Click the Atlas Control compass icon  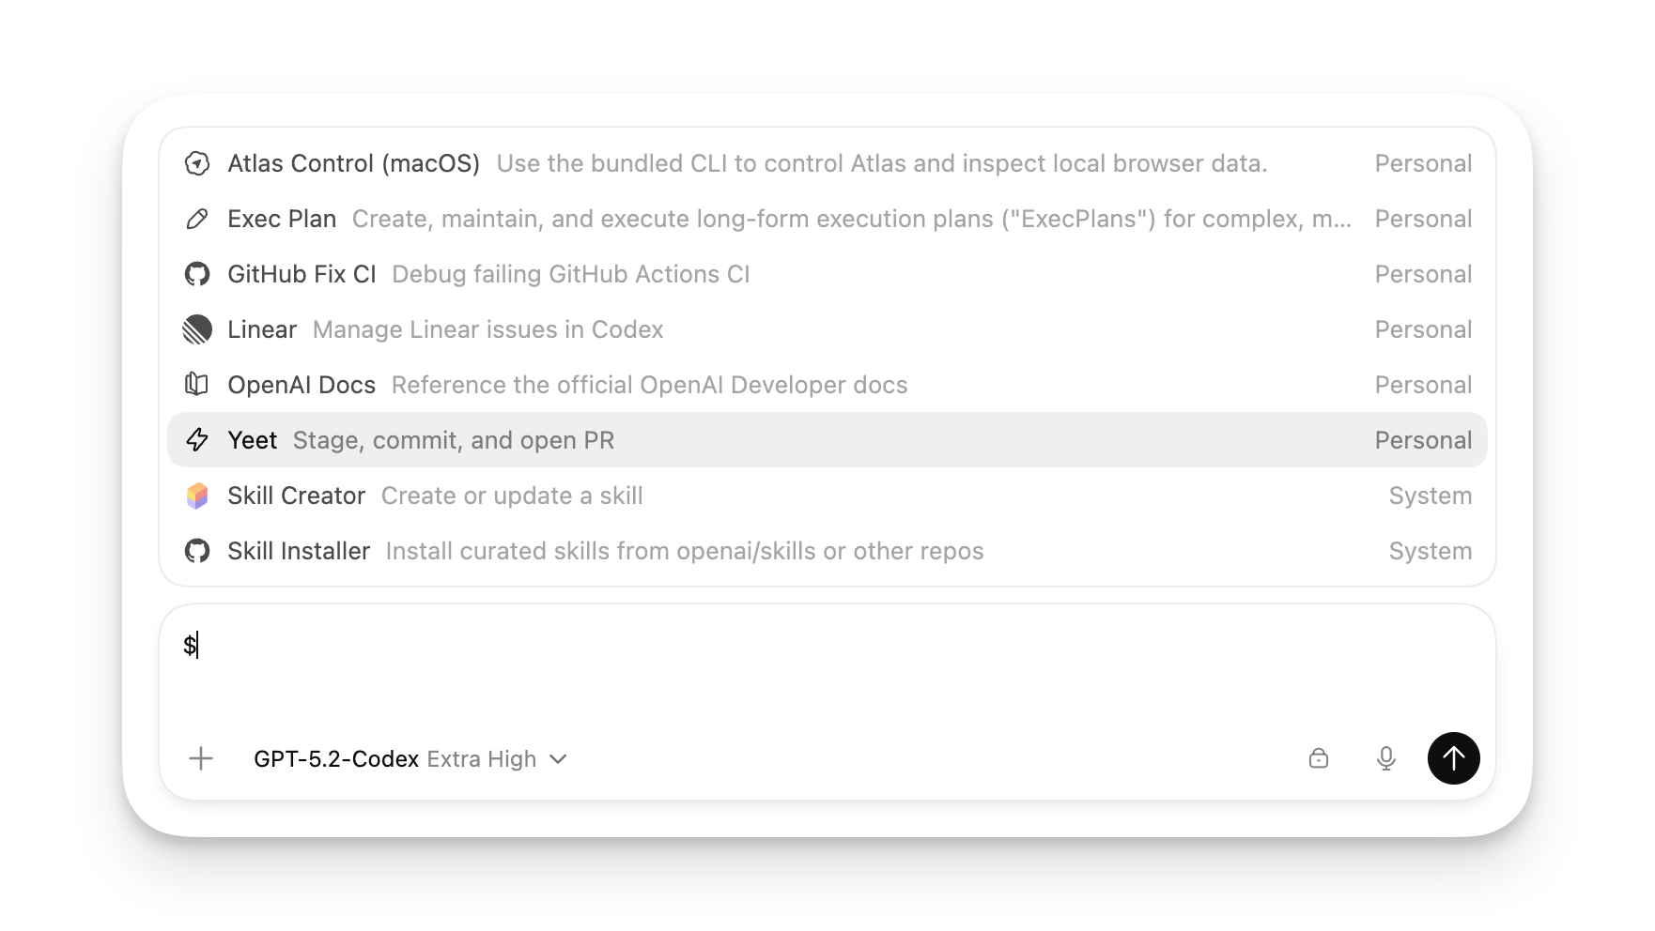tap(198, 162)
